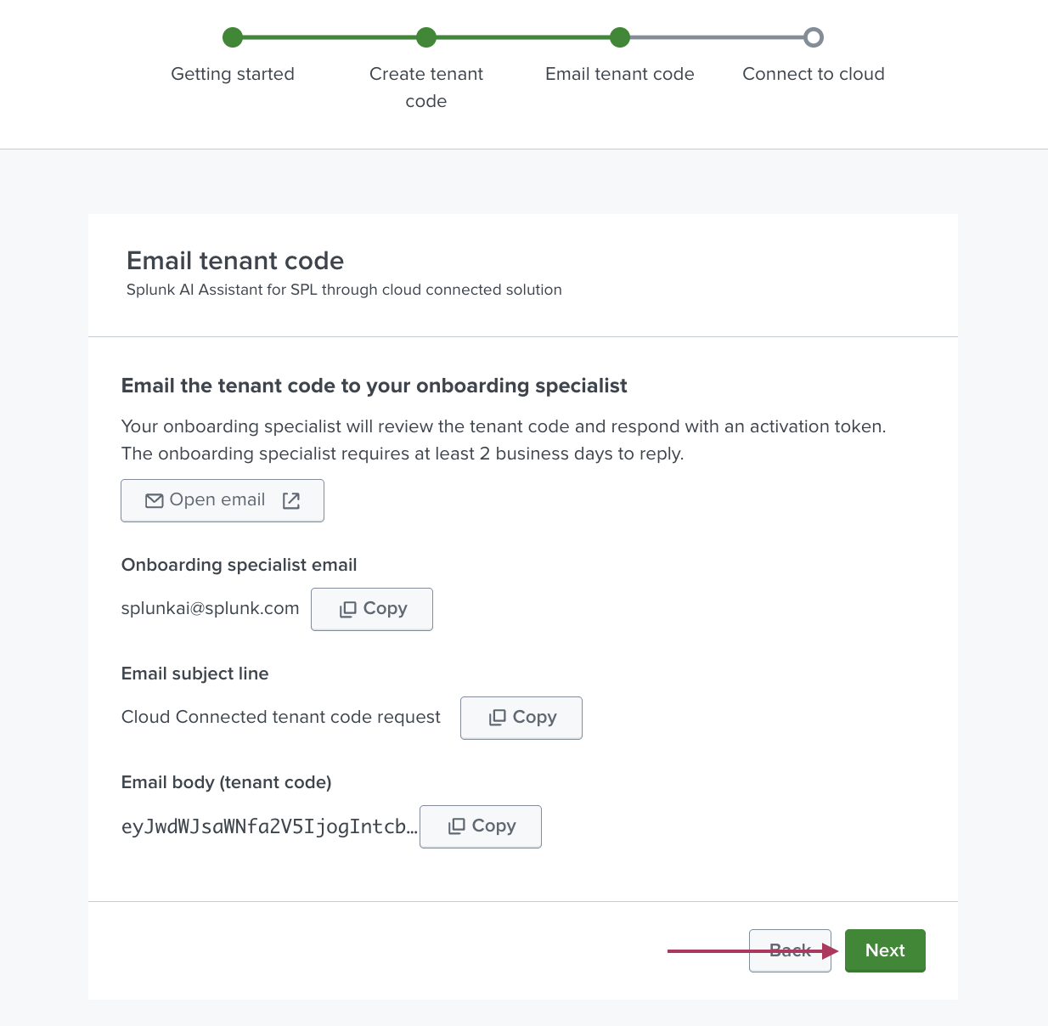Click copy icon beside Cloud Connected subject
Image resolution: width=1048 pixels, height=1026 pixels.
click(497, 719)
